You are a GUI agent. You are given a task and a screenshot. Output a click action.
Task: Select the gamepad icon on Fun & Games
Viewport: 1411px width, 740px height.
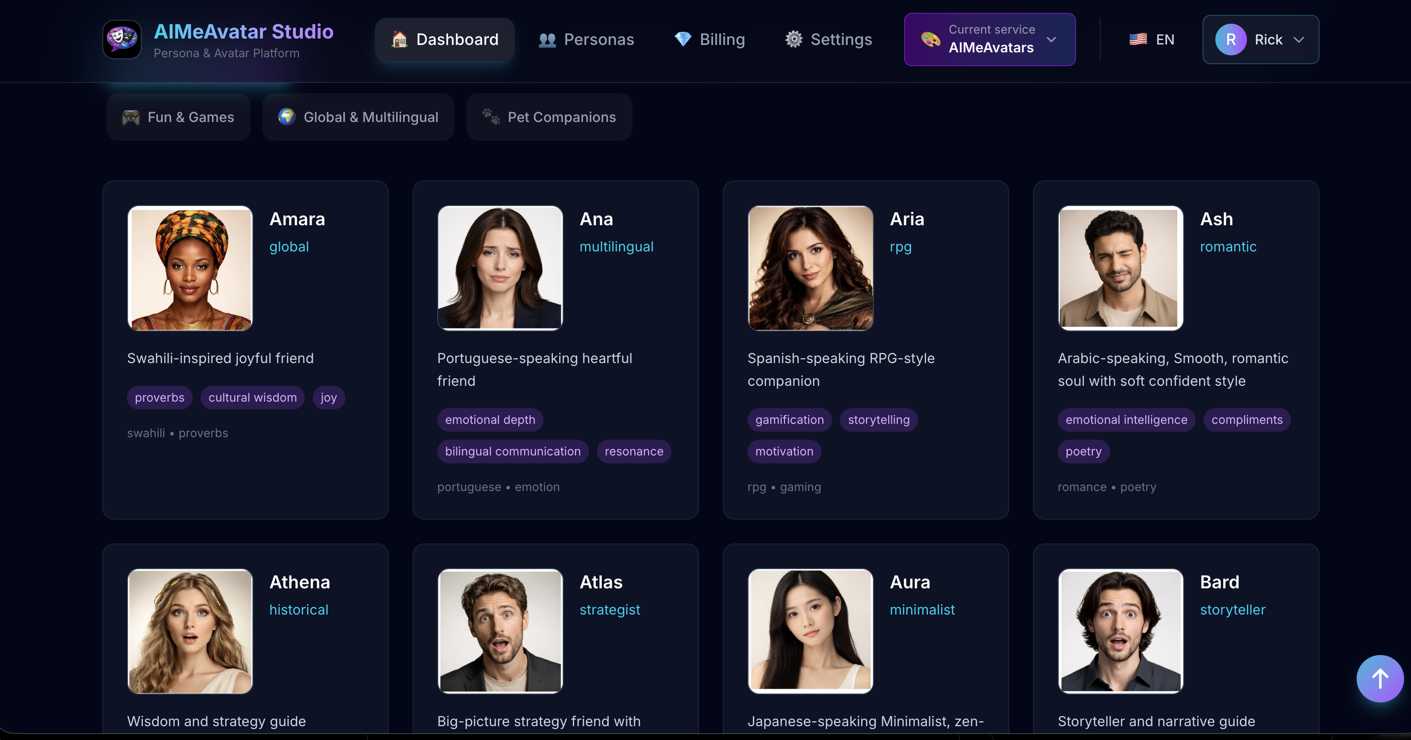pos(130,117)
